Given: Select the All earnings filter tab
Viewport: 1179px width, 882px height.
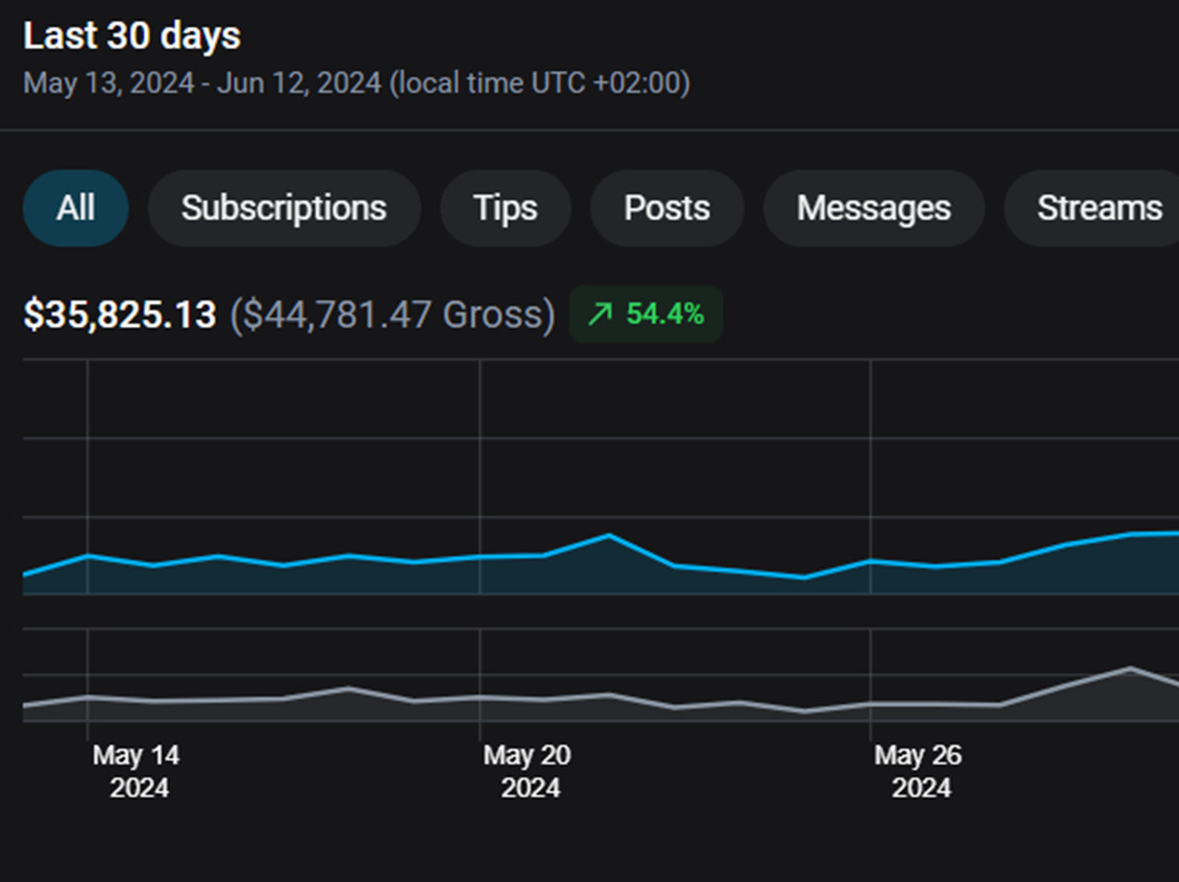Looking at the screenshot, I should 75,209.
